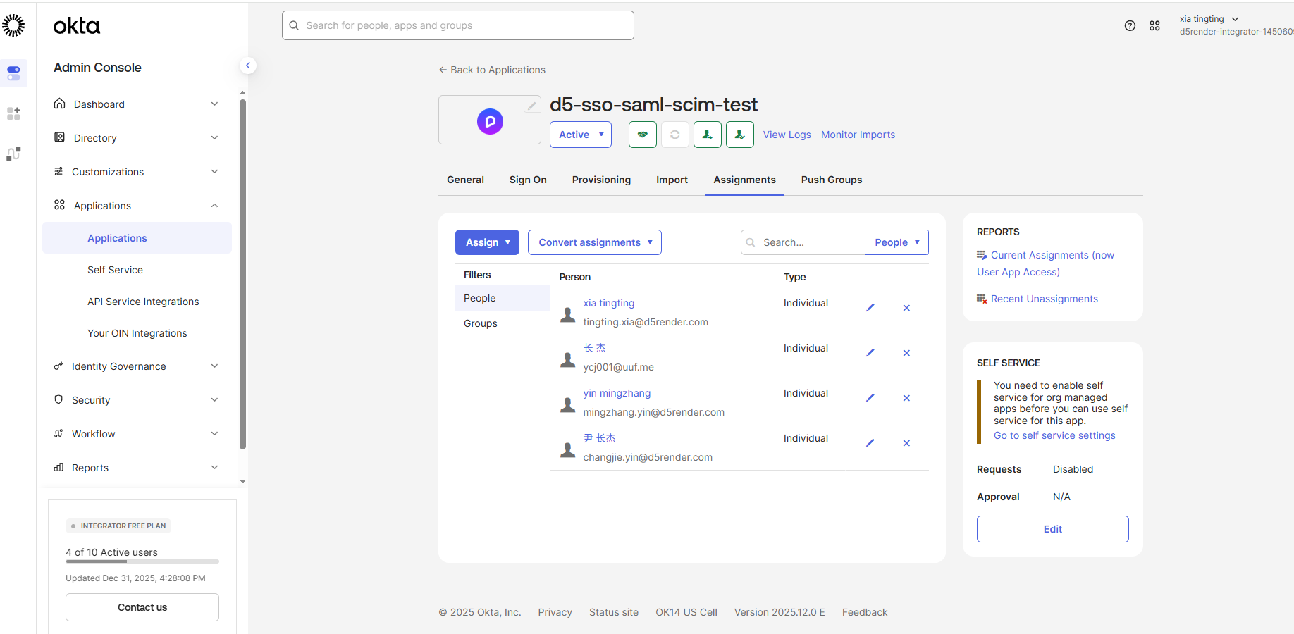This screenshot has width=1294, height=634.
Task: Click the edit pencil for xia tingting
Action: pos(870,308)
